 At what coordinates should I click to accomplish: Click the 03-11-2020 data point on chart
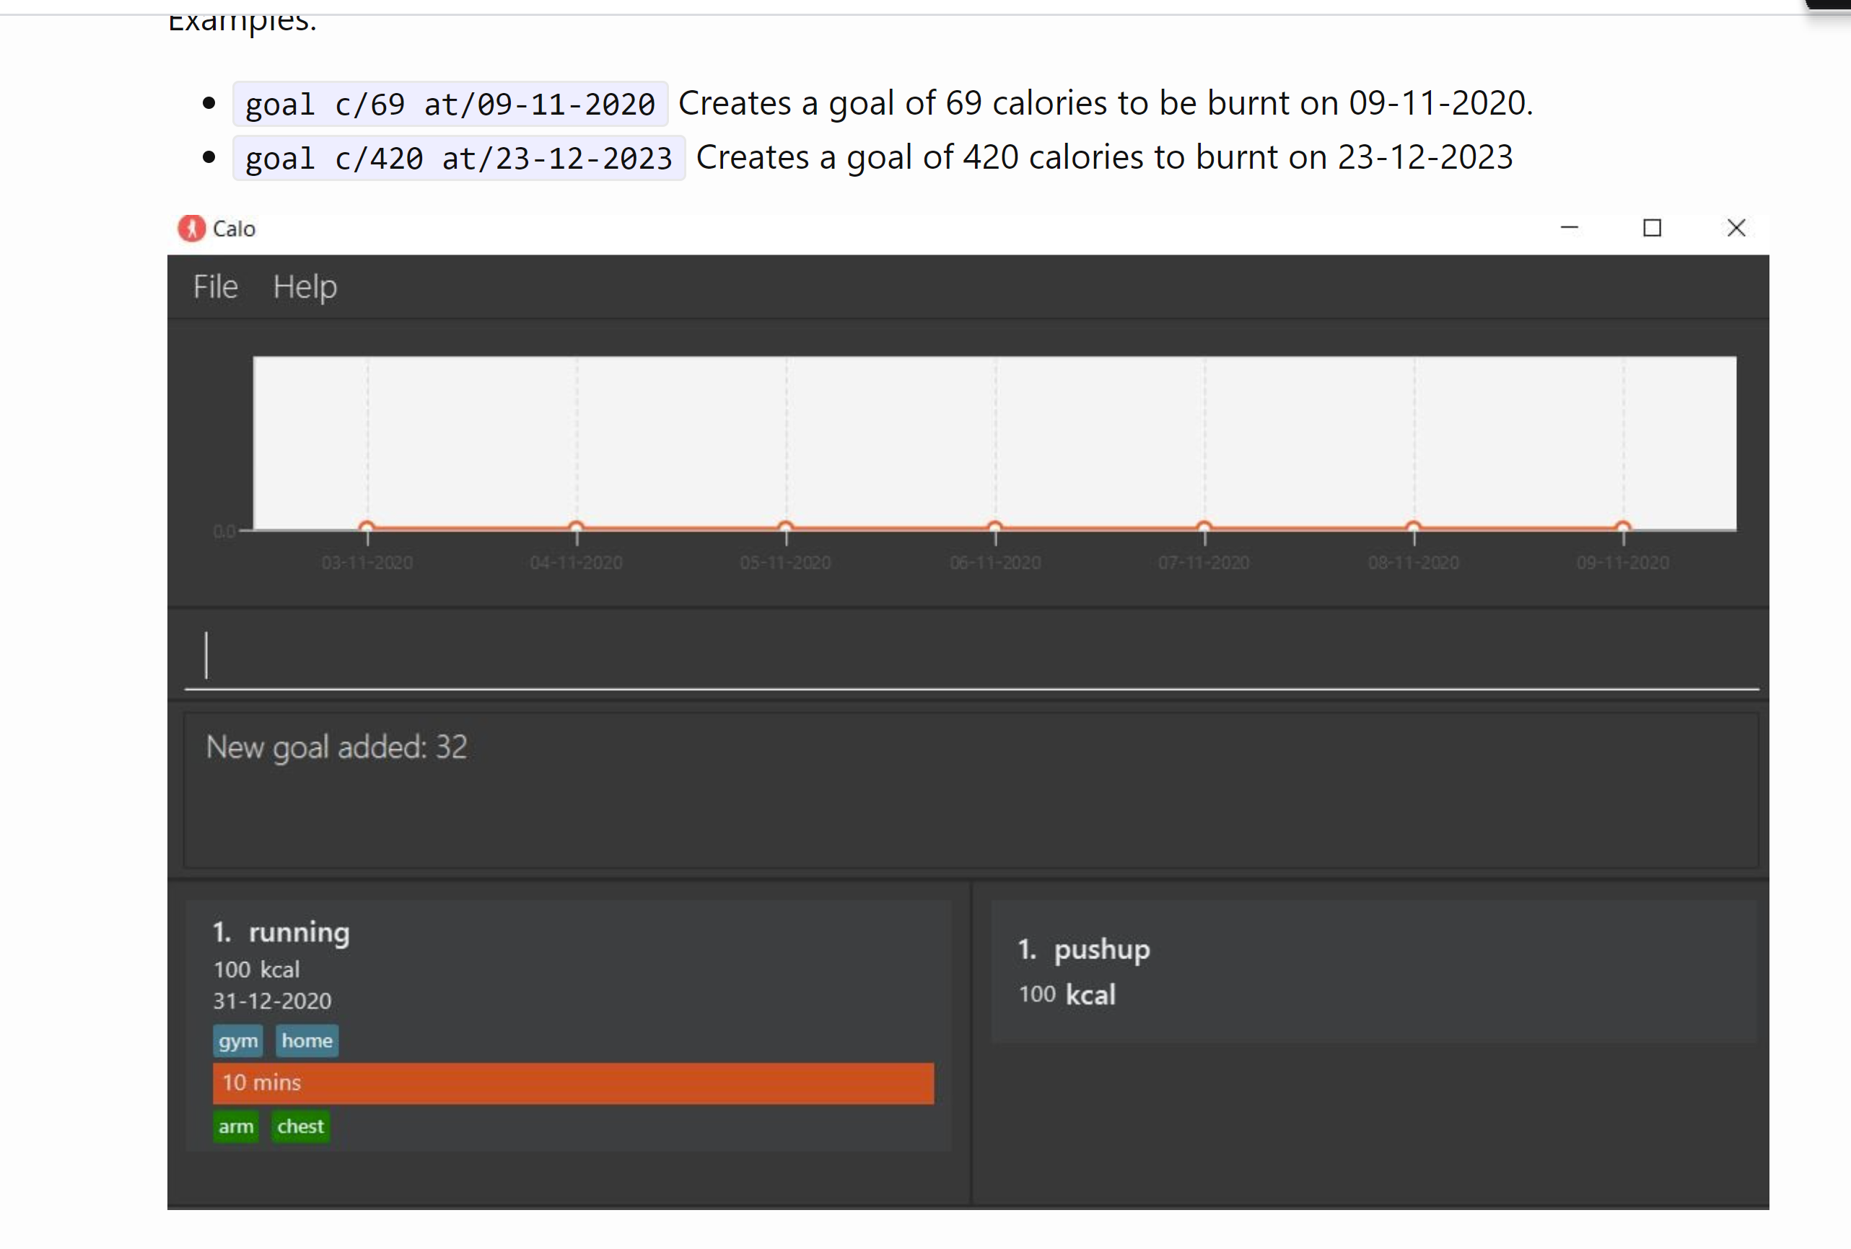click(367, 527)
